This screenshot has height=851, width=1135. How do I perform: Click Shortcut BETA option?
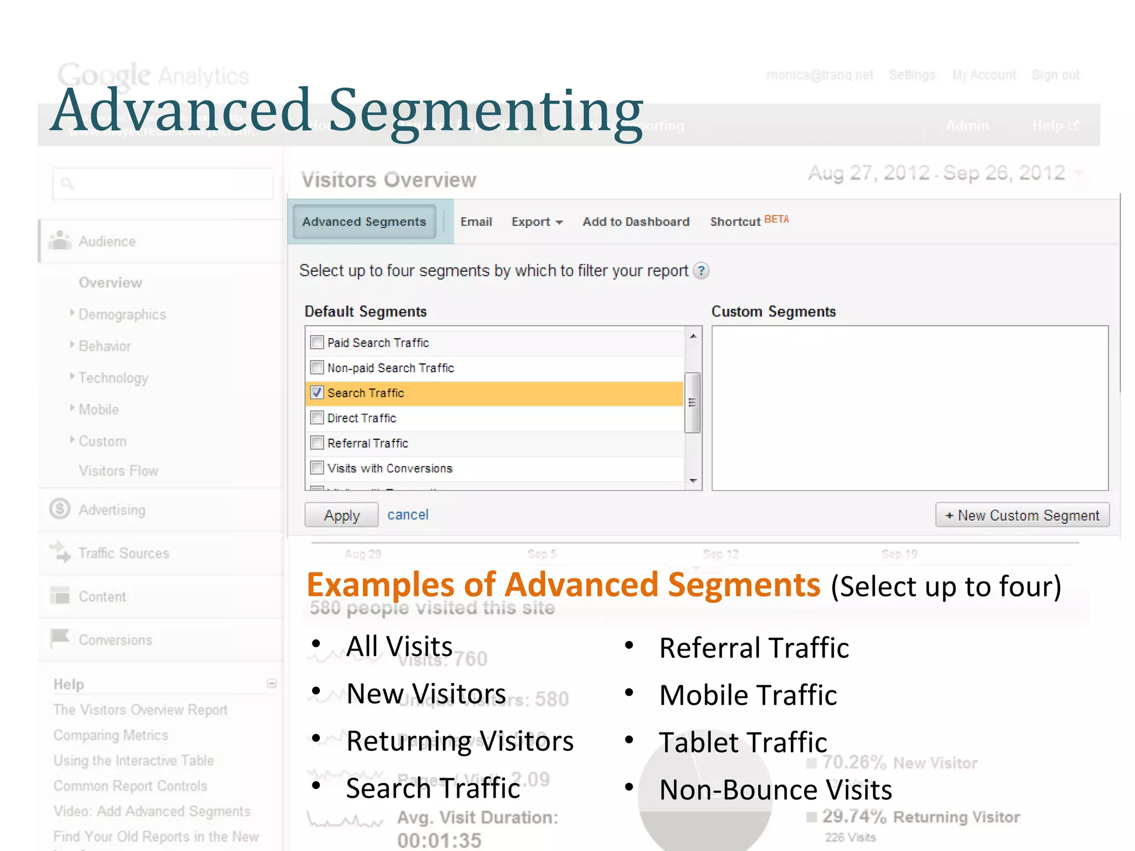749,221
